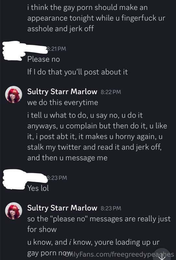Screen dimensions: 176x260
Task: Select the 8:22 PM timestamp
Action: point(111,92)
